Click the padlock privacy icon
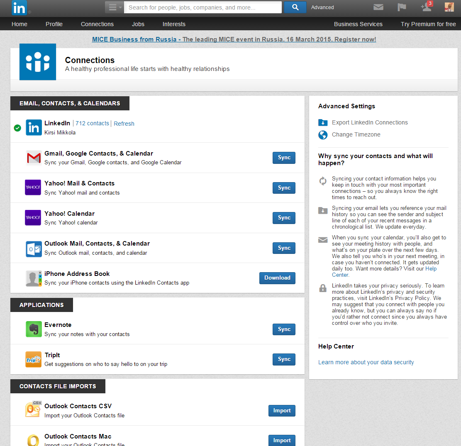 tap(323, 288)
